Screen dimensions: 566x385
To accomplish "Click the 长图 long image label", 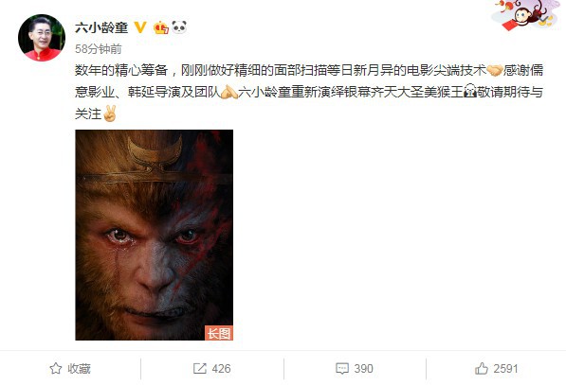I will [x=219, y=333].
